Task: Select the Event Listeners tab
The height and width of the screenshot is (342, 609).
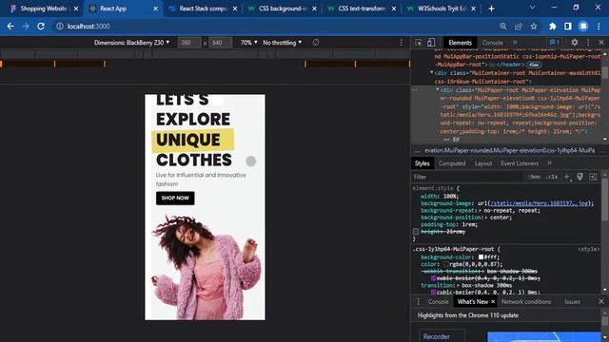Action: pos(520,163)
